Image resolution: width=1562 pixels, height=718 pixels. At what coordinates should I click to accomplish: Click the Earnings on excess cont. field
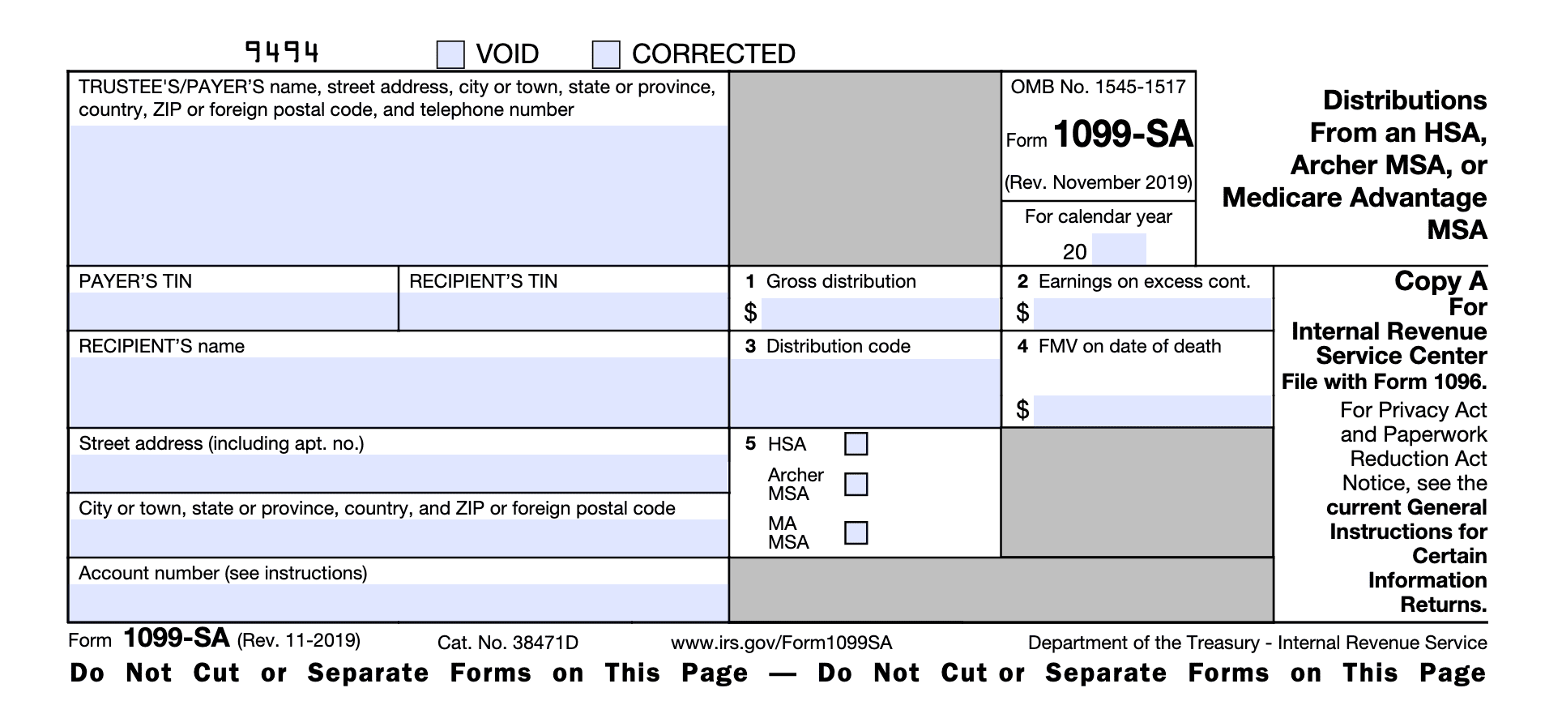1152,313
